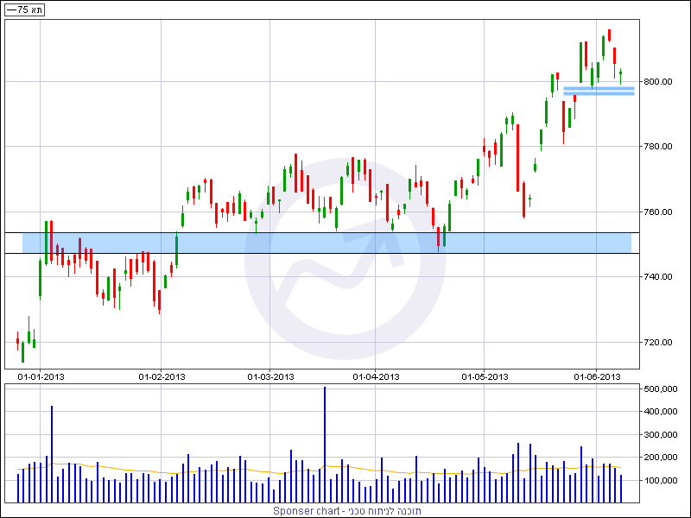Click the Sponser chart footer text
This screenshot has width=691, height=518.
click(x=347, y=511)
